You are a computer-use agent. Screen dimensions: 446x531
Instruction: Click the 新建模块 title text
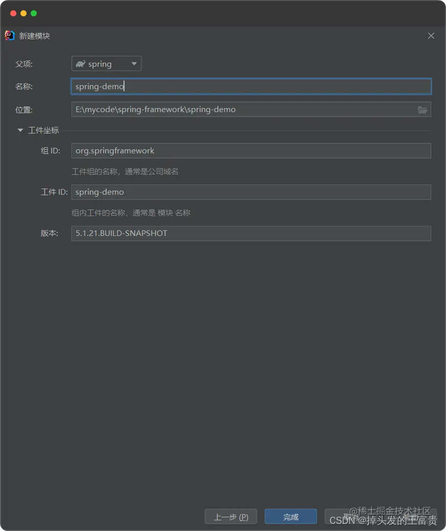(x=35, y=36)
